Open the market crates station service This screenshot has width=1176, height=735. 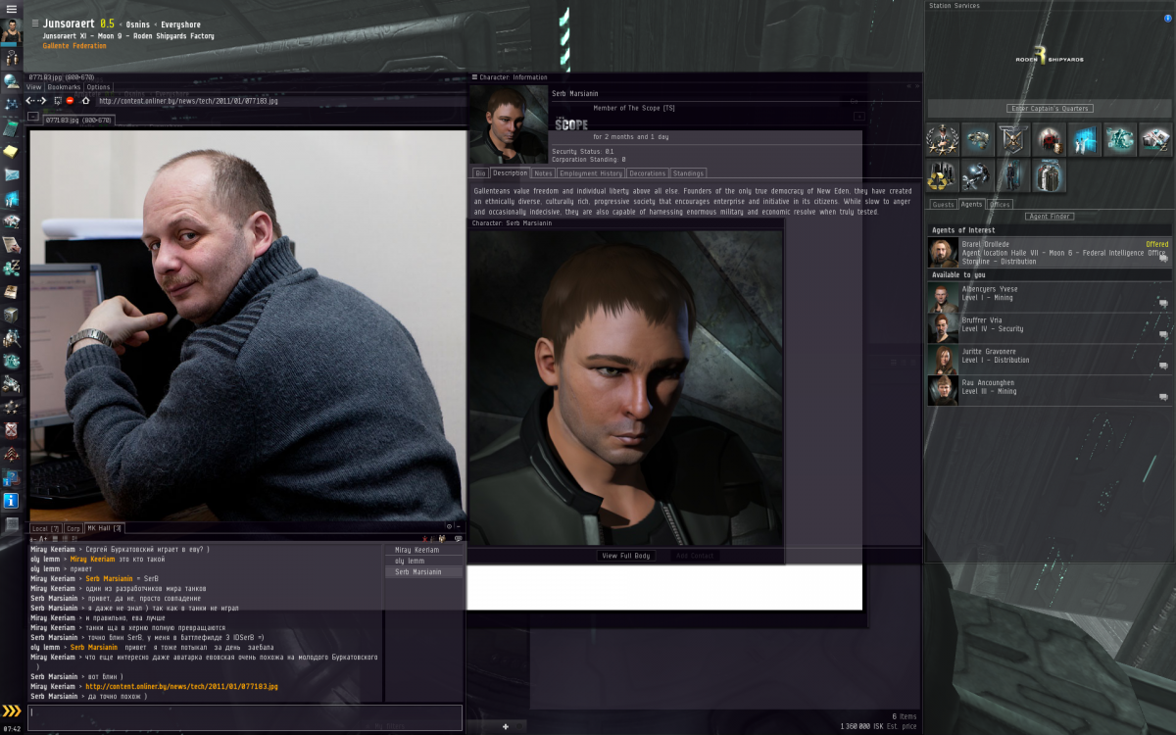coord(1154,140)
